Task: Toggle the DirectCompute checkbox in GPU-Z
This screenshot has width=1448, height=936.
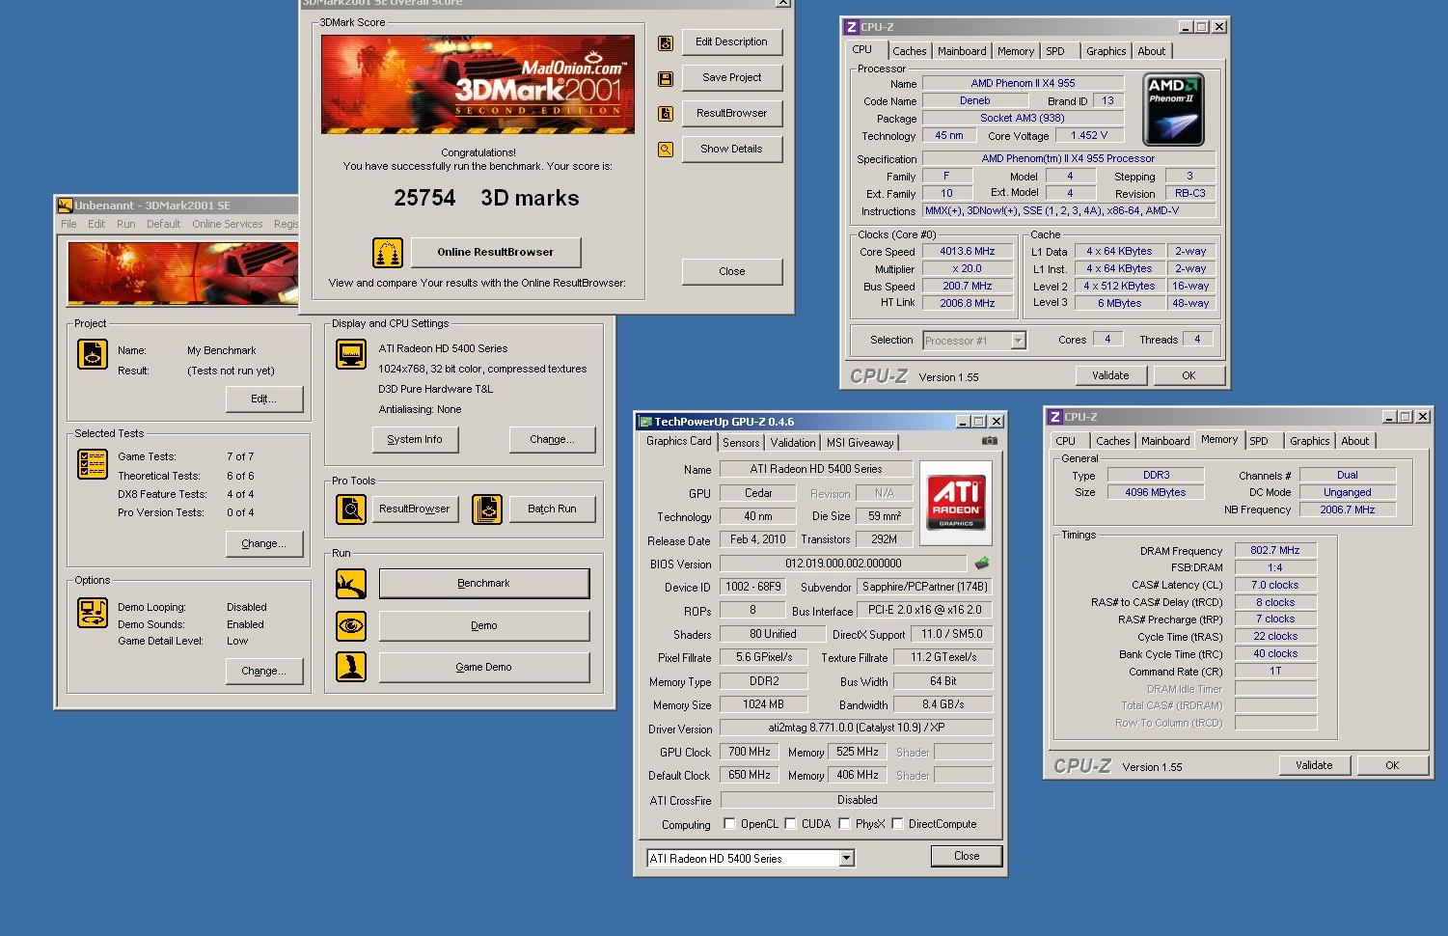Action: (897, 824)
